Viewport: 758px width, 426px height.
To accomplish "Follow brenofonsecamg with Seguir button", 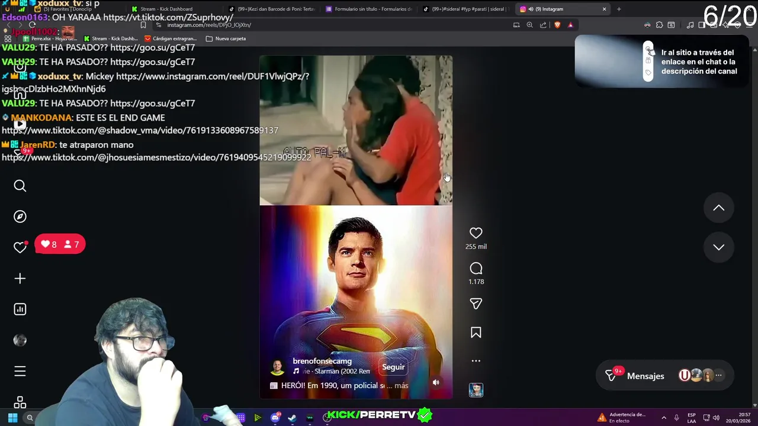I will point(393,367).
